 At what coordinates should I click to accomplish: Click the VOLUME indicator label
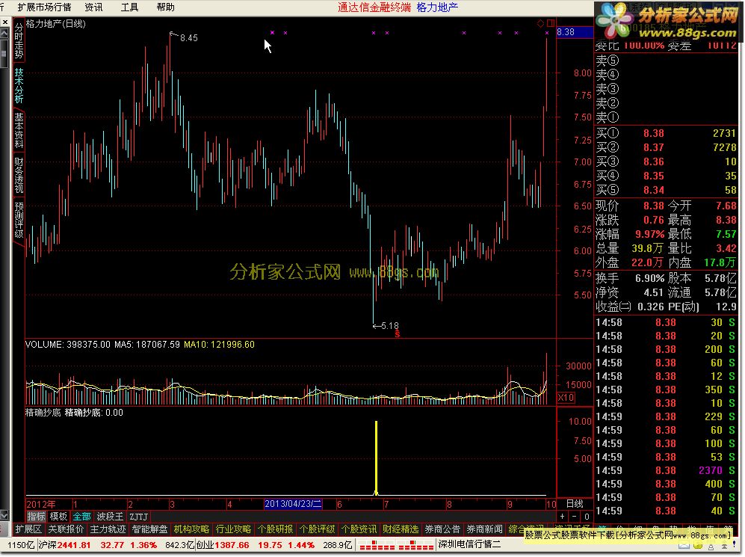coord(43,345)
